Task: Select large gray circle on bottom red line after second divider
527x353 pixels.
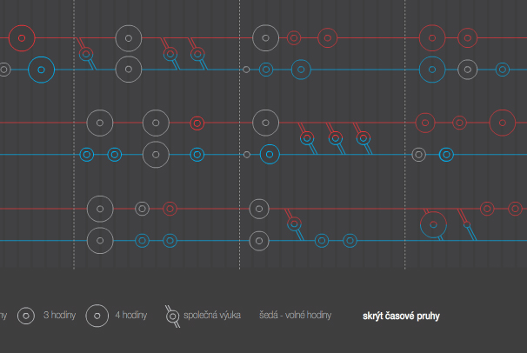Action: (x=258, y=209)
